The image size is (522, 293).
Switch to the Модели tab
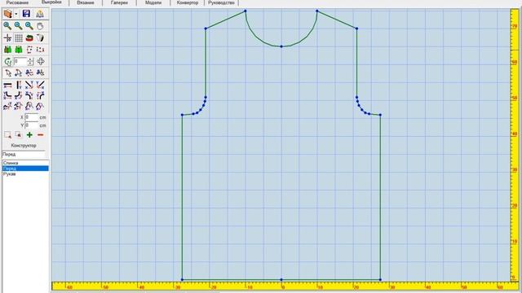pos(153,2)
